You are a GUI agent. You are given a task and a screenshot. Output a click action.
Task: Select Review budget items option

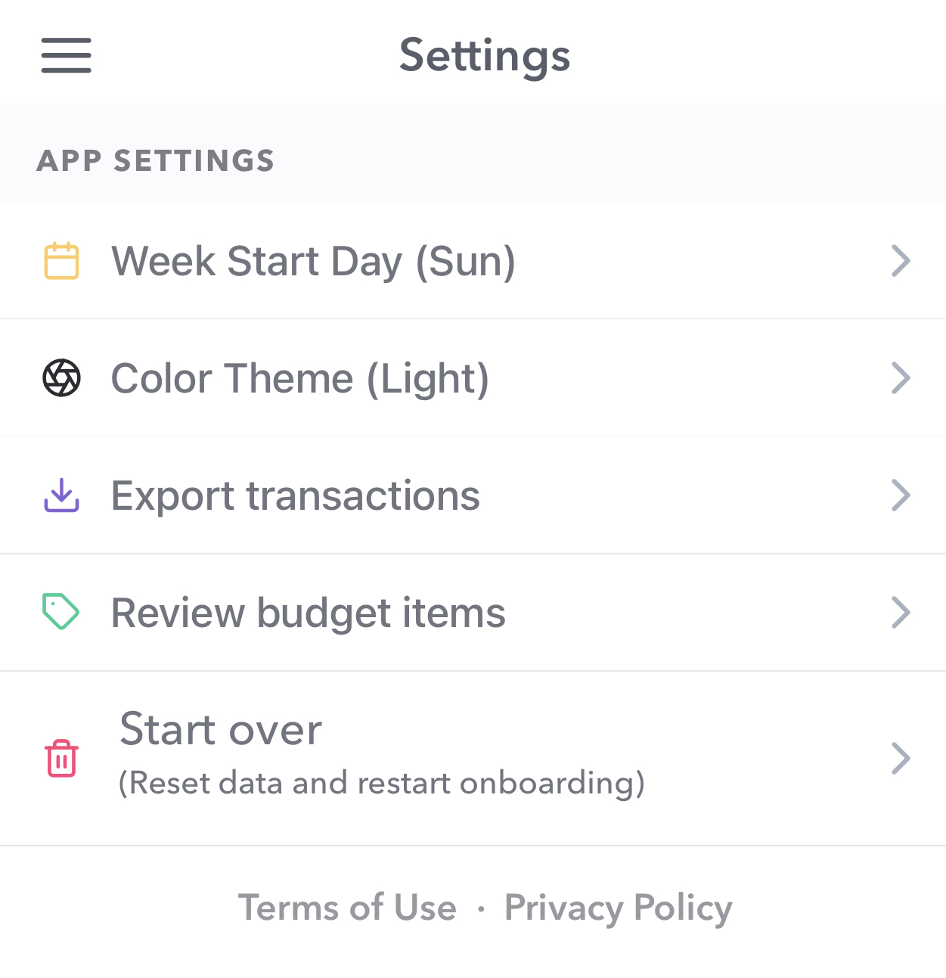point(473,612)
